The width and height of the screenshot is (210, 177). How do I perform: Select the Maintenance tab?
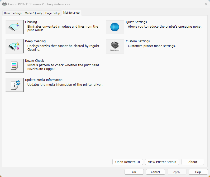[x=71, y=13]
